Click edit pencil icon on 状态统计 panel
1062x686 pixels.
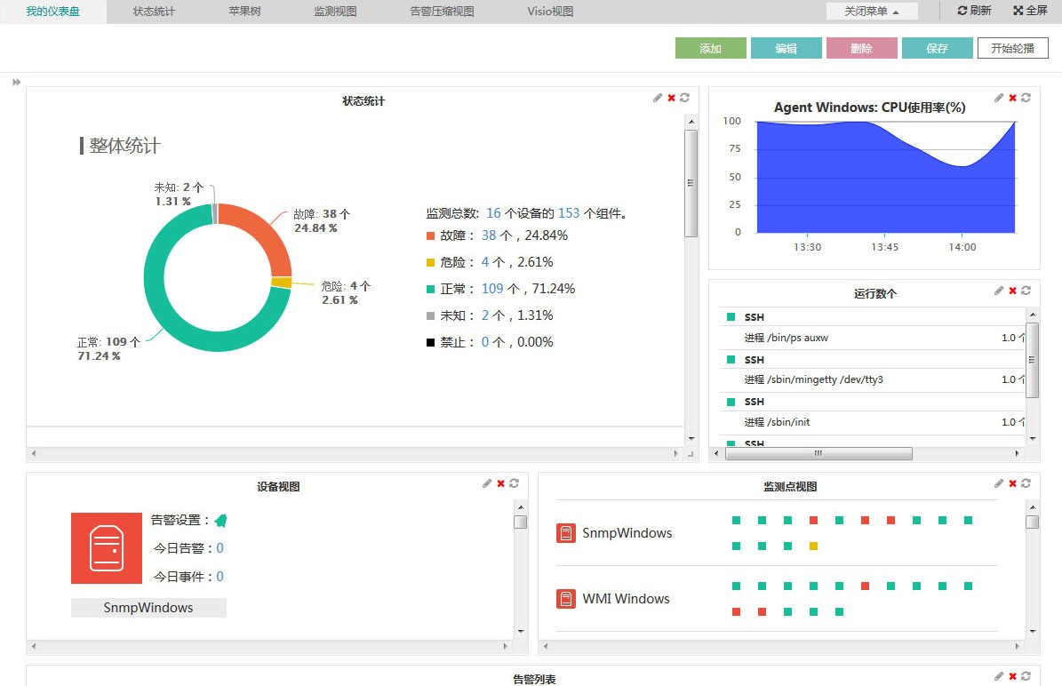point(658,98)
